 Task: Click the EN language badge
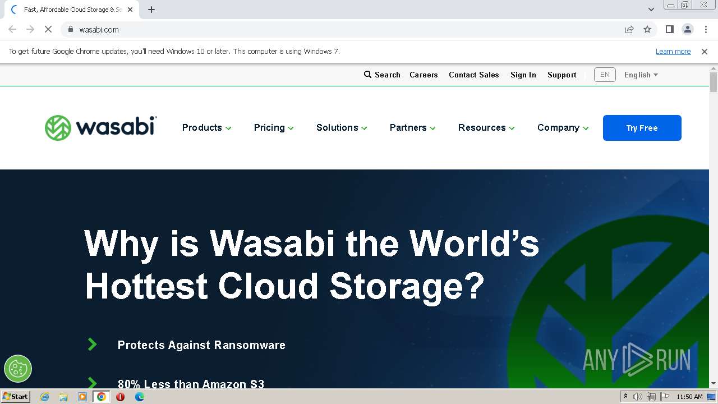pyautogui.click(x=605, y=75)
